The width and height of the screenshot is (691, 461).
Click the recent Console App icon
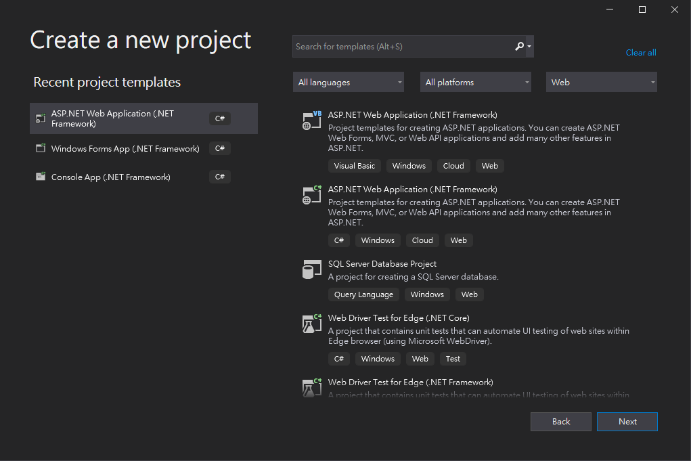(41, 177)
